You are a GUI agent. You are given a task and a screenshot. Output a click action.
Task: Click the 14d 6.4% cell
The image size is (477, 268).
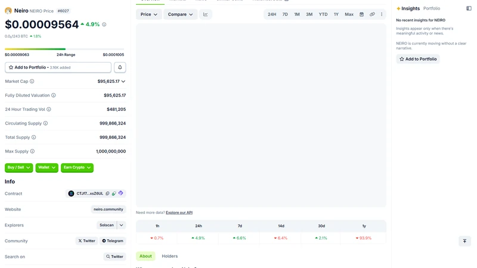tap(280, 238)
